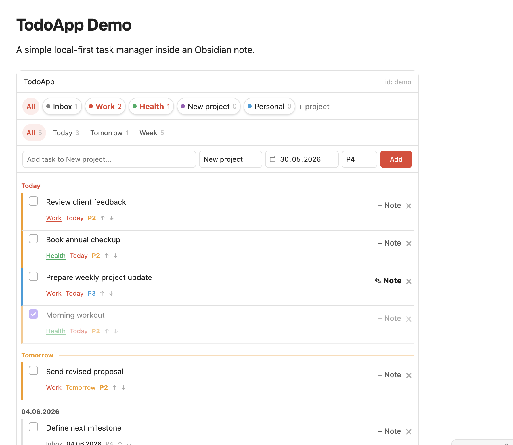
Task: Delete 'Prepare weekly project update' task
Action: 409,281
